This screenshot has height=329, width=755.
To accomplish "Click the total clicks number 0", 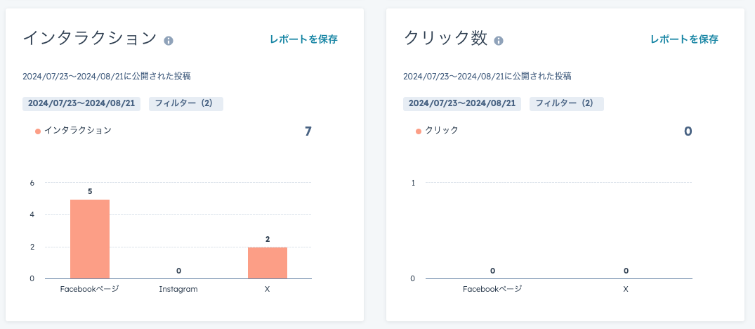I will 688,131.
